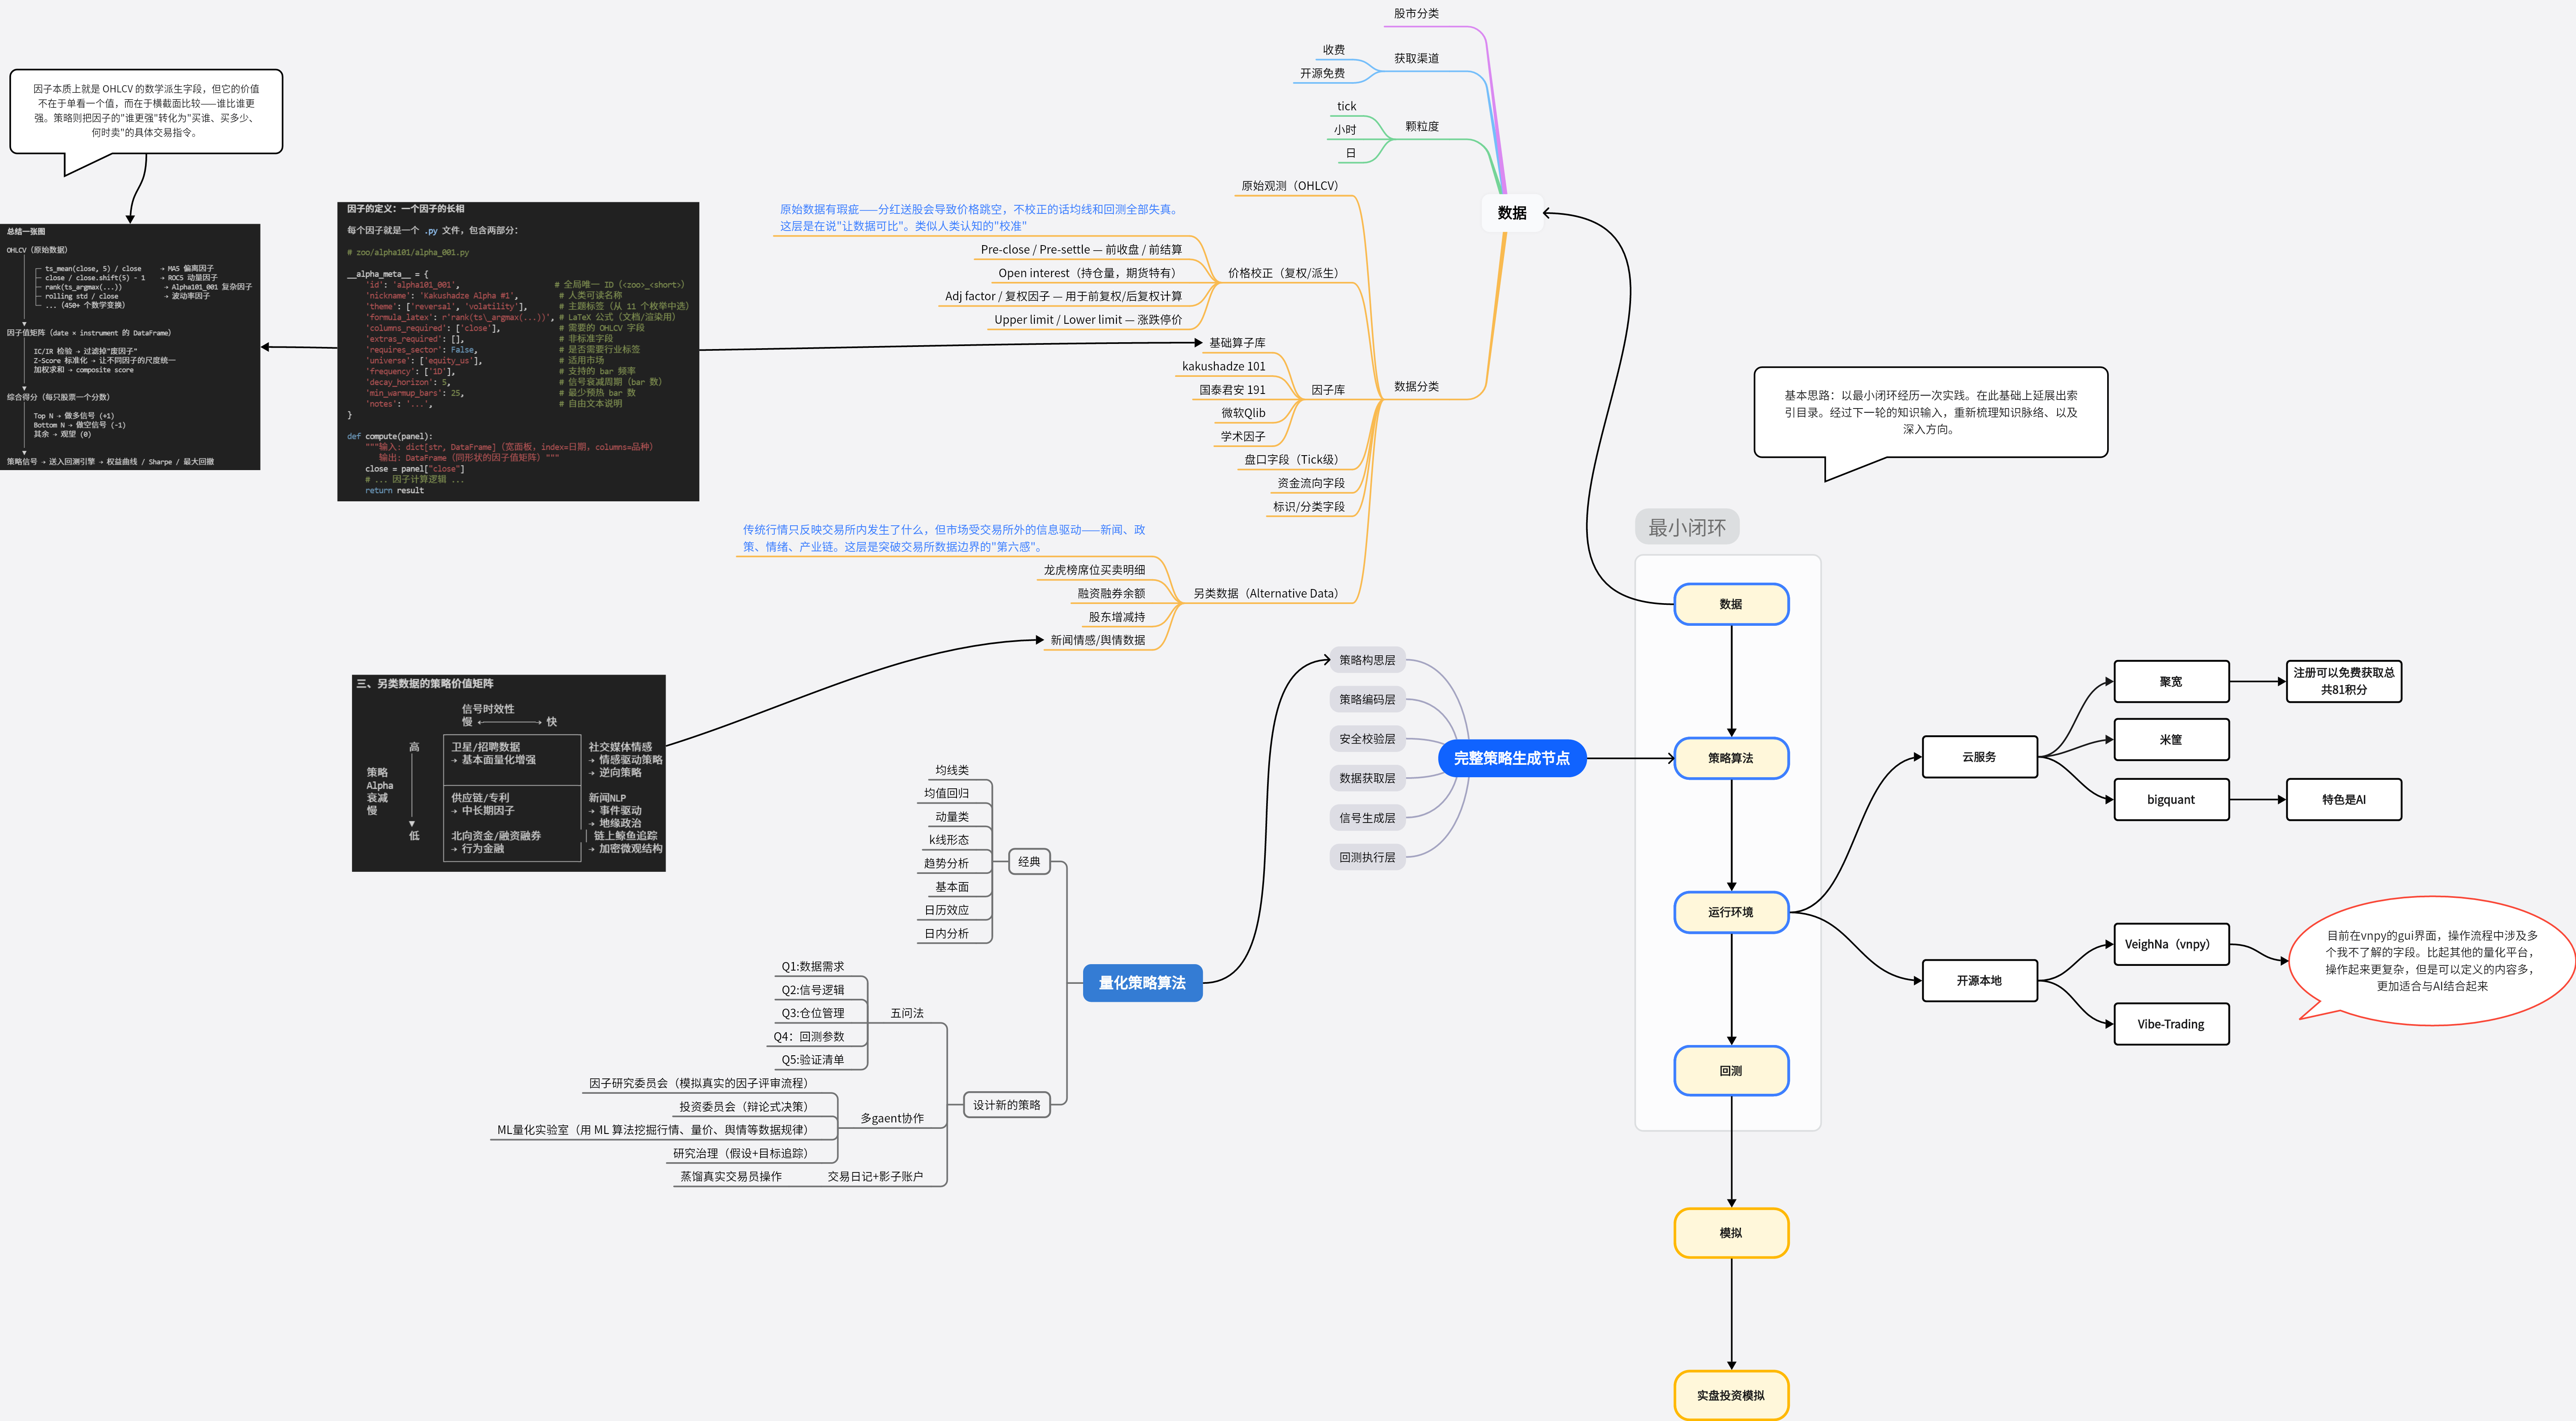Click the Q4: 回测参数 item
The width and height of the screenshot is (2576, 1421).
[809, 1036]
